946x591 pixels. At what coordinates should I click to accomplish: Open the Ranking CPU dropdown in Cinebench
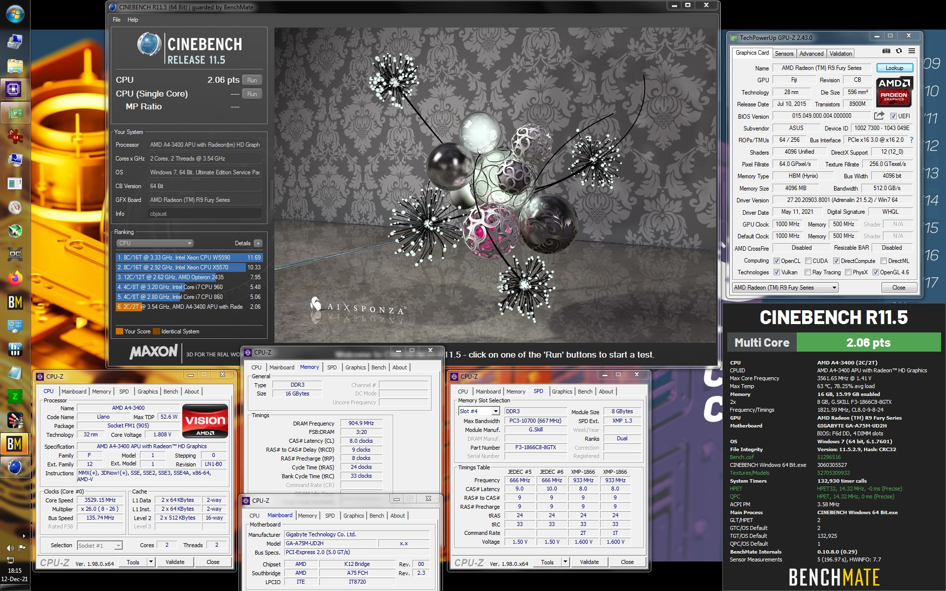point(155,243)
